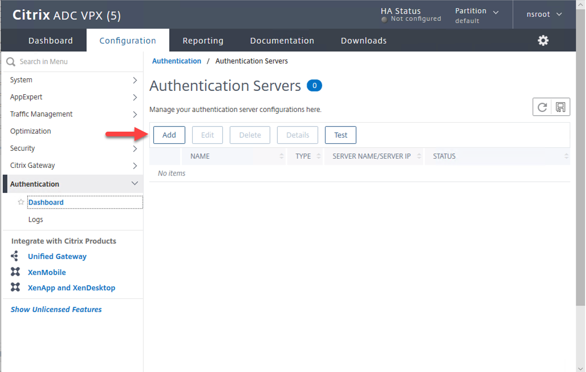Sort by STATUS column arrows
The width and height of the screenshot is (586, 372).
pos(566,156)
